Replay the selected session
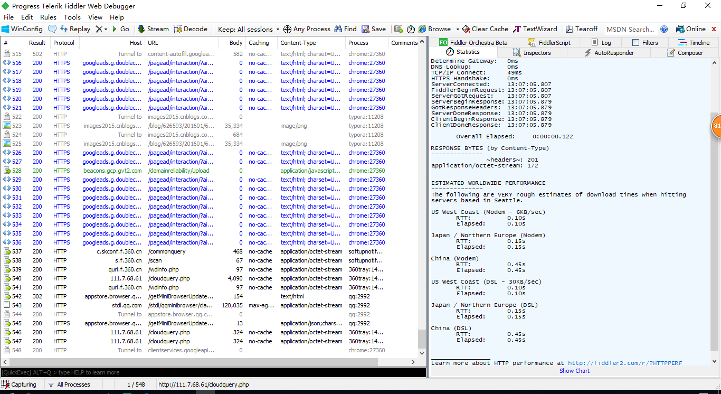721x394 pixels. click(x=75, y=29)
